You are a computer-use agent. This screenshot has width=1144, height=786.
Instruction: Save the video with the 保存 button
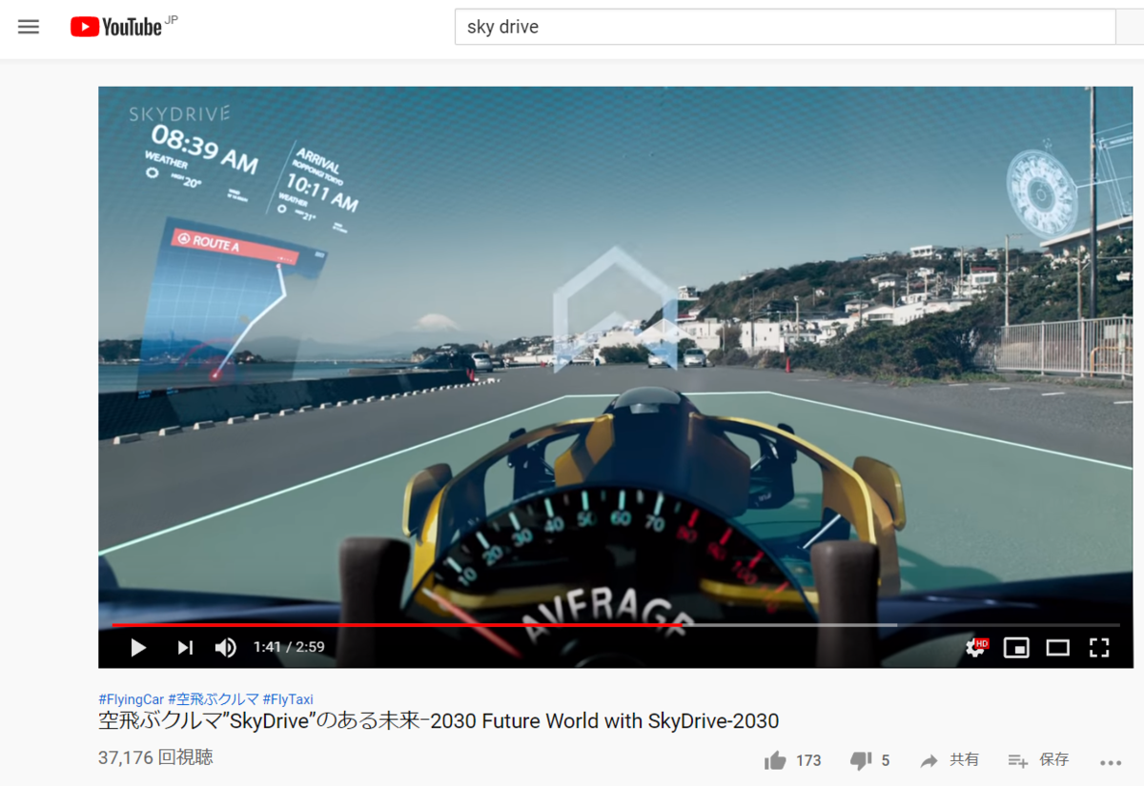pyautogui.click(x=1039, y=760)
